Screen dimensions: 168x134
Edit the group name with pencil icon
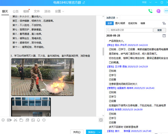coord(84,2)
